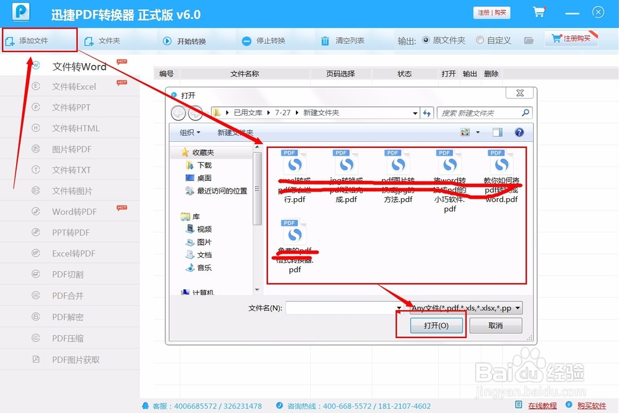The width and height of the screenshot is (619, 413).
Task: Select 文档 library in navigation tree
Action: coord(204,254)
